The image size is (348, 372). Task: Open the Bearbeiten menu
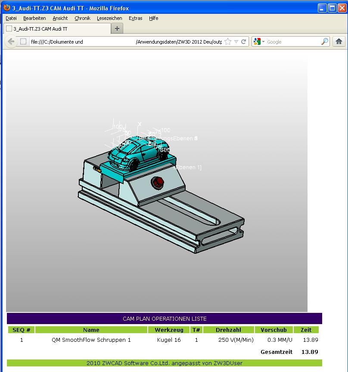pyautogui.click(x=34, y=18)
